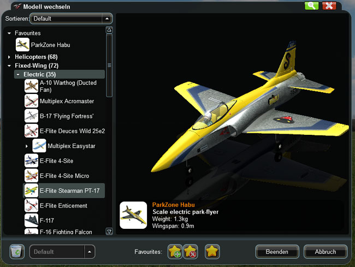Click the green search magnifier icon
355x267 pixels.
click(x=311, y=5)
